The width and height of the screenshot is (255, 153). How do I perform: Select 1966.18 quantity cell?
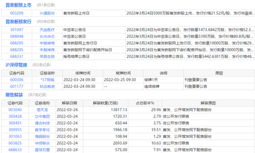coord(106,130)
